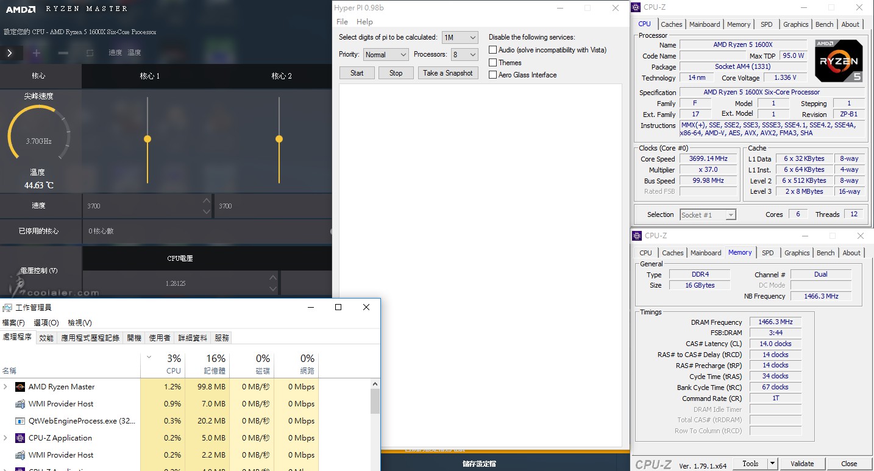874x471 pixels.
Task: Open Graphics tab in upper CPU-Z window
Action: 796,24
